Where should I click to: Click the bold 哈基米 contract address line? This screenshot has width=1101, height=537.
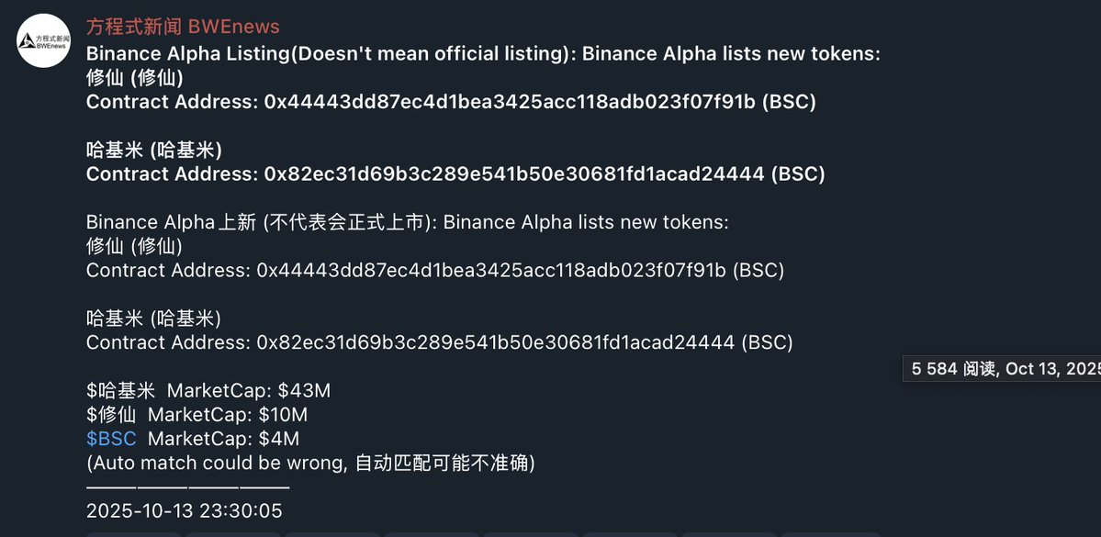coord(455,173)
